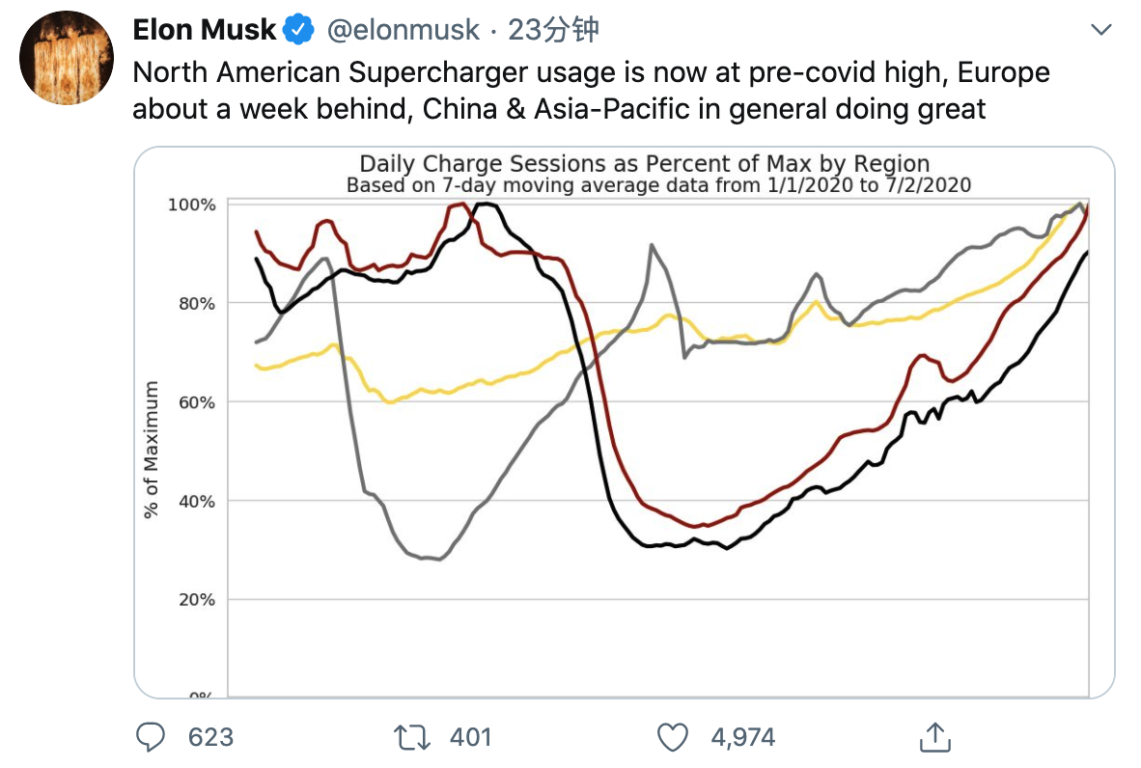The height and width of the screenshot is (768, 1141).
Task: Click the blue verified badge
Action: (298, 31)
